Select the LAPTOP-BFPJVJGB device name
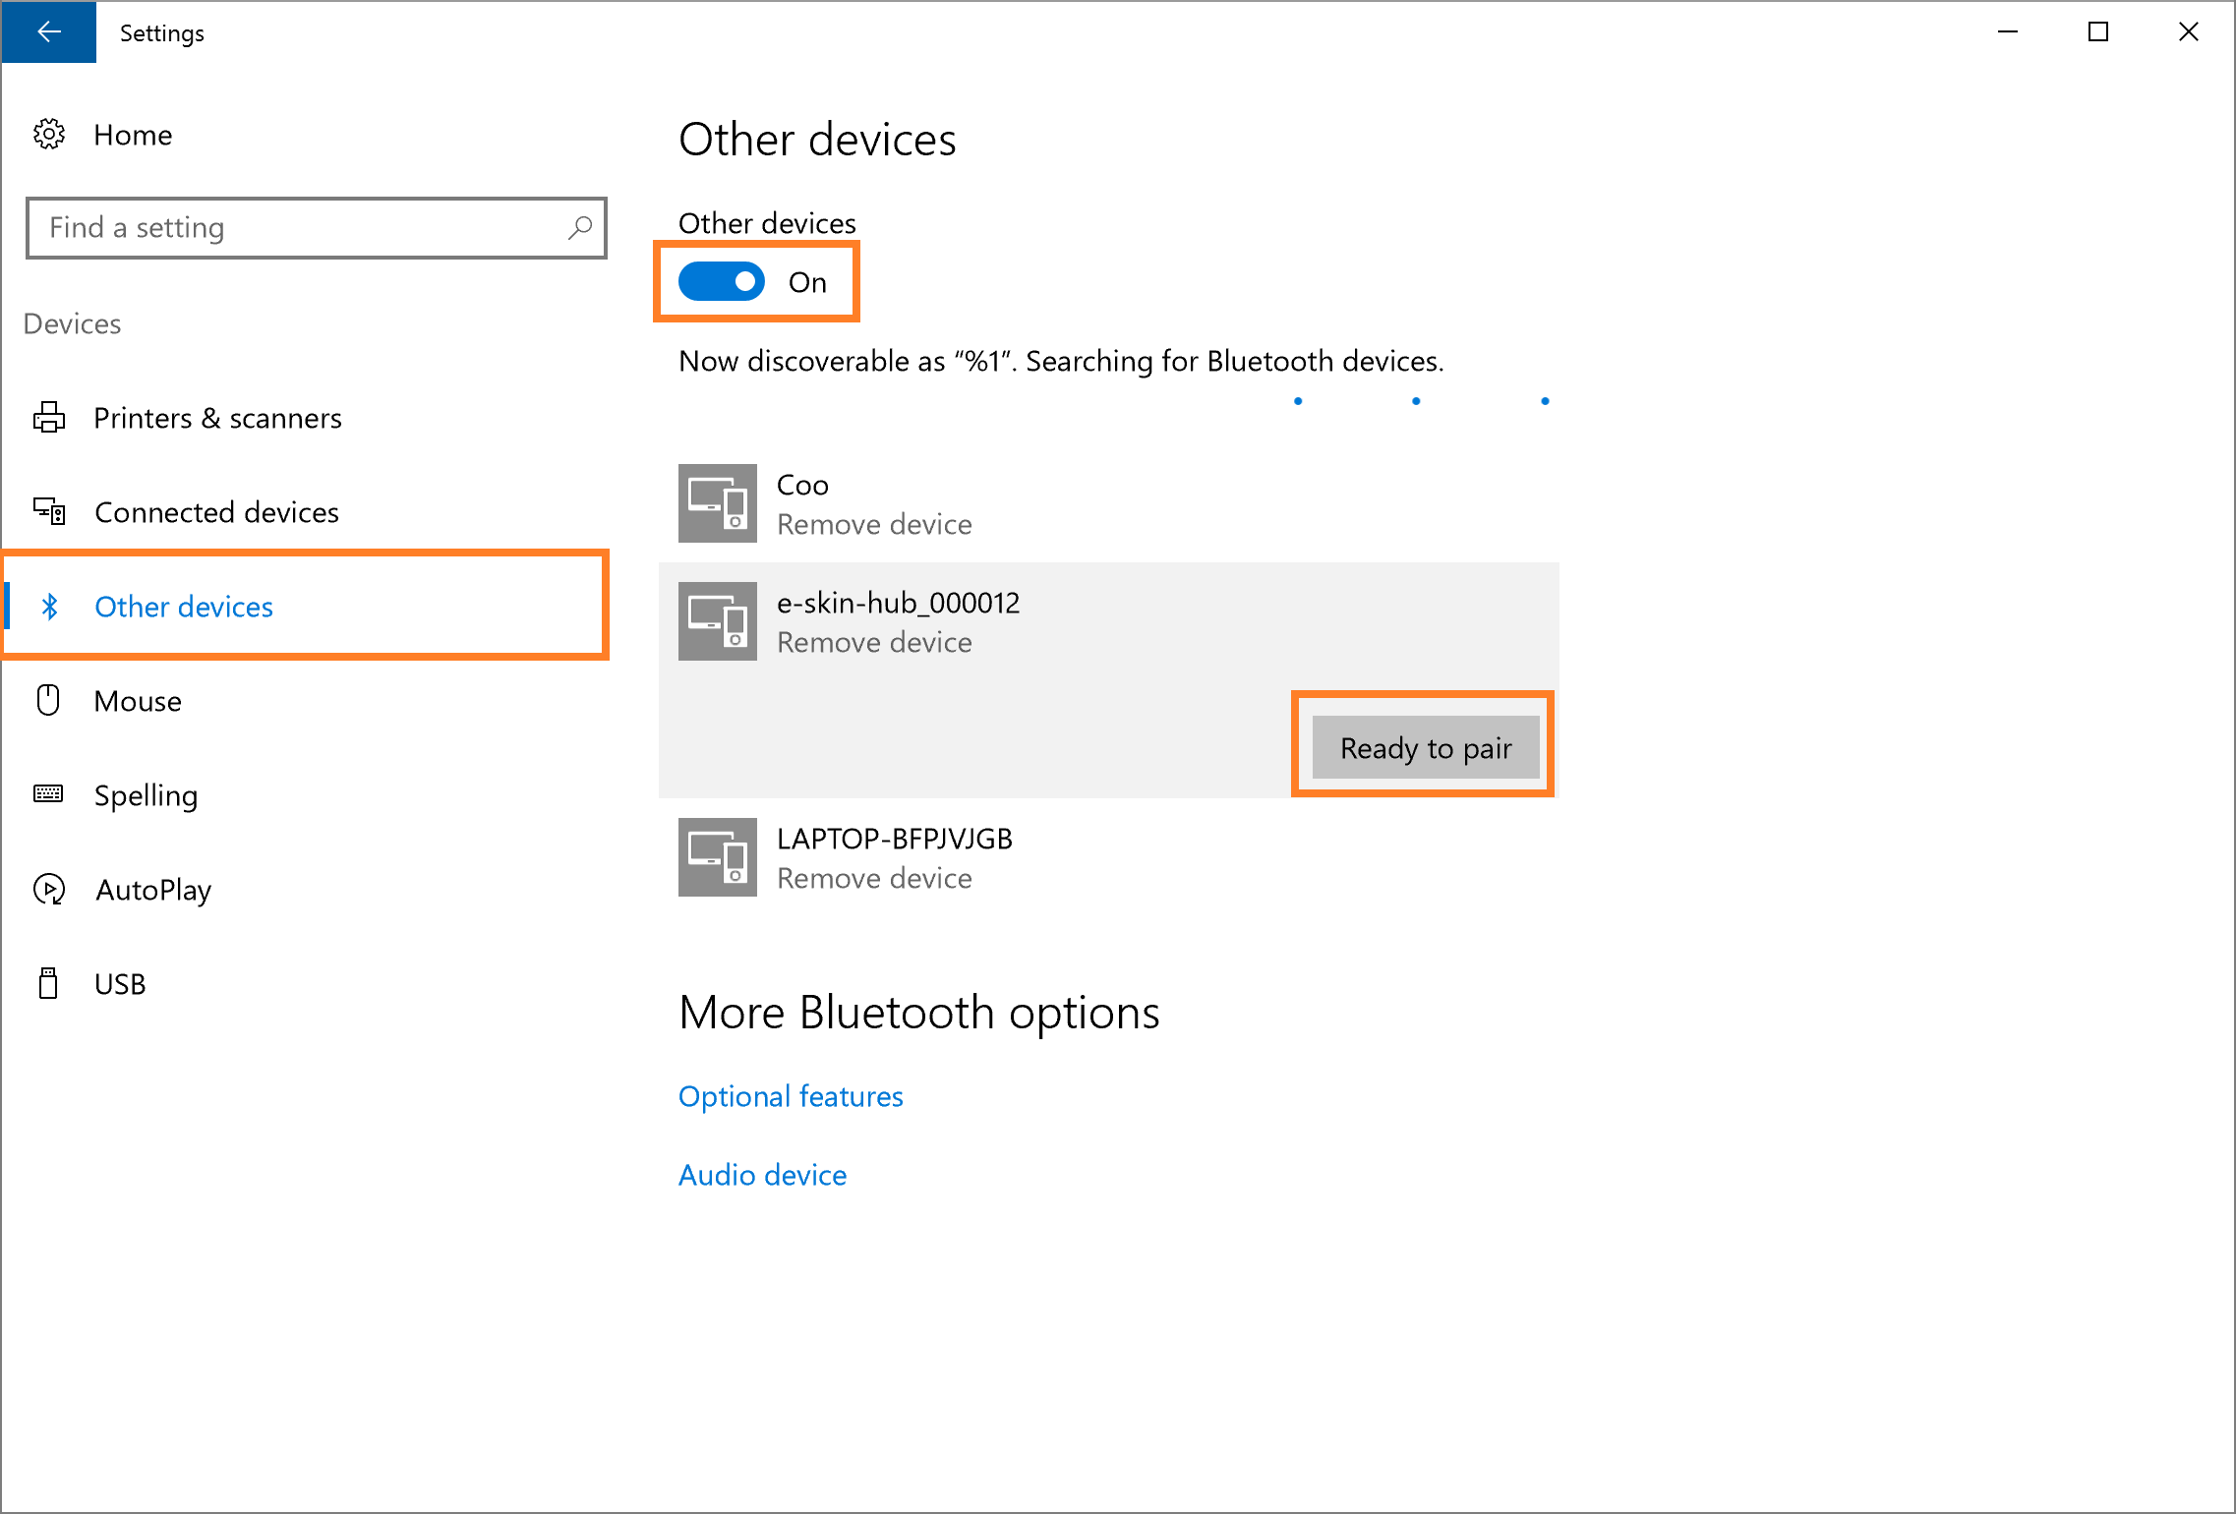2236x1514 pixels. [x=895, y=839]
